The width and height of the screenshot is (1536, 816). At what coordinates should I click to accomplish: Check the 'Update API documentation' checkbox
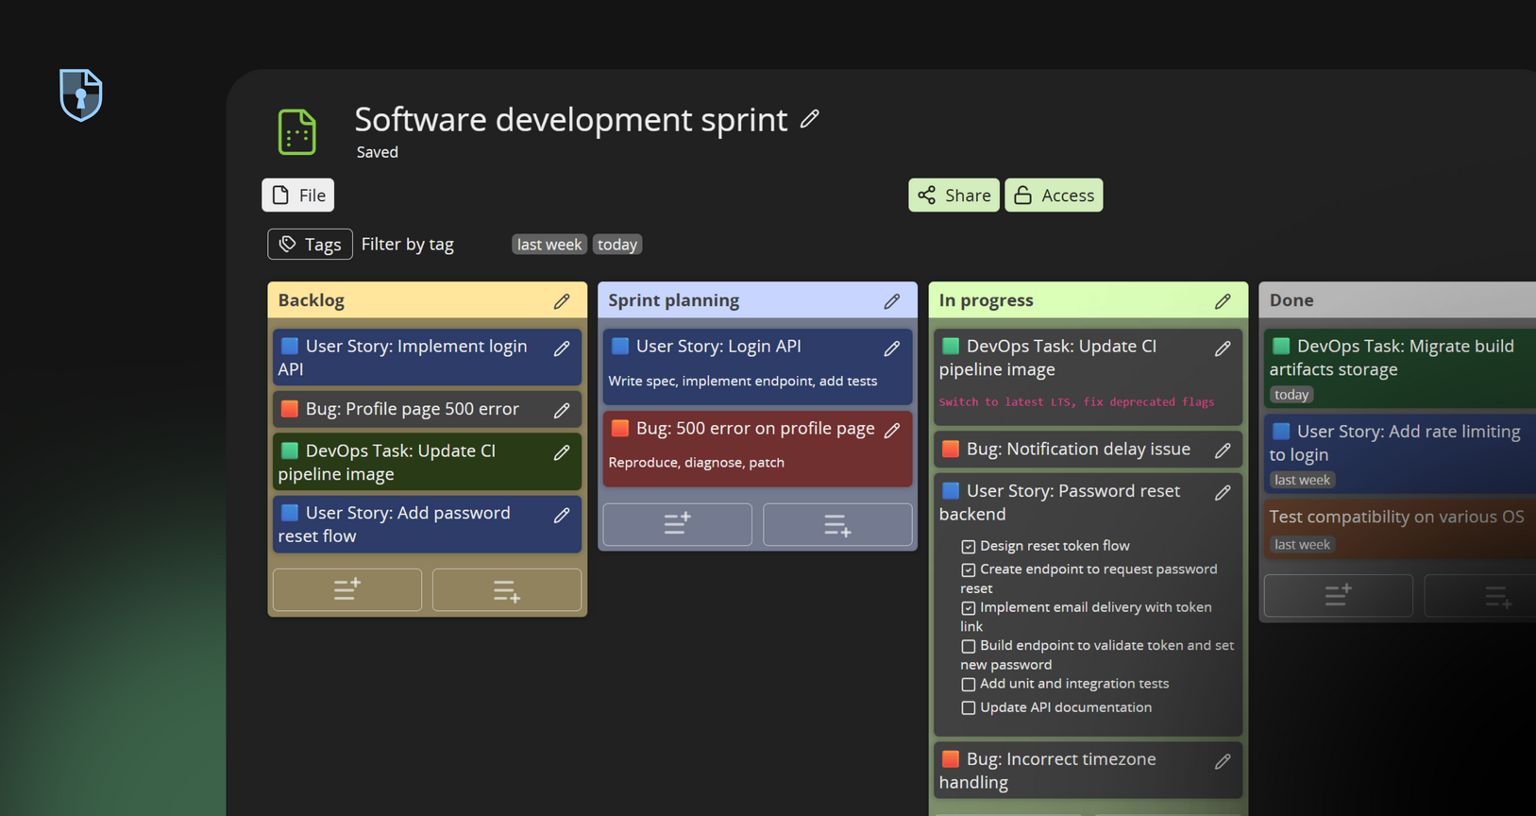point(968,708)
